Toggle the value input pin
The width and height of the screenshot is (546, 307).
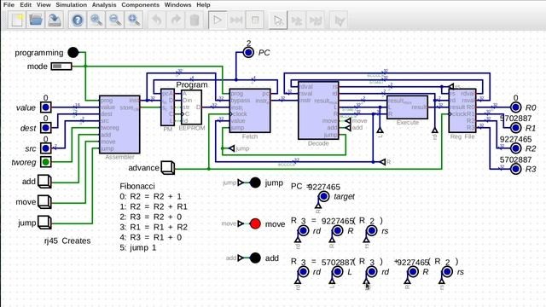tap(45, 107)
